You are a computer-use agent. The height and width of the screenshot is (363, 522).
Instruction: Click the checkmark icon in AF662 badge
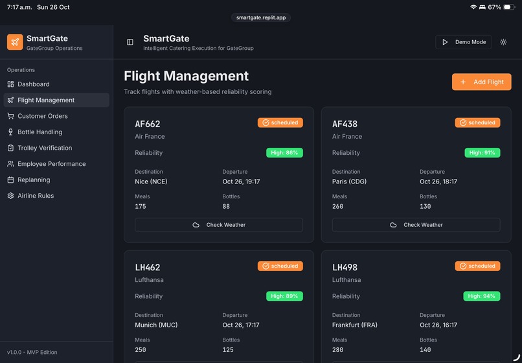(266, 123)
